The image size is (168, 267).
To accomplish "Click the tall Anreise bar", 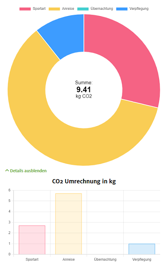I will [x=68, y=224].
